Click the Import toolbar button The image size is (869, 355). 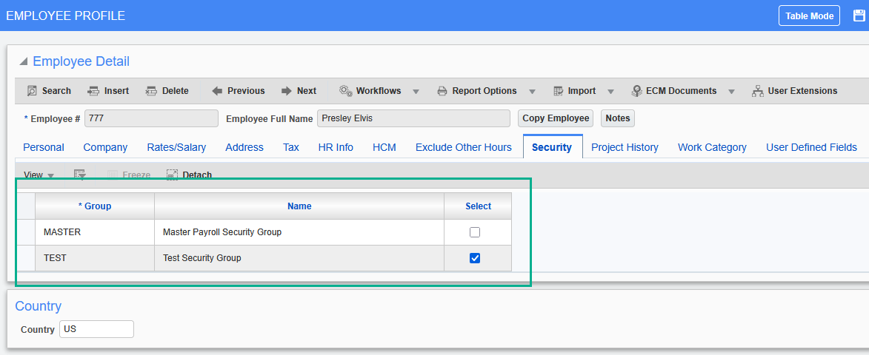click(574, 91)
